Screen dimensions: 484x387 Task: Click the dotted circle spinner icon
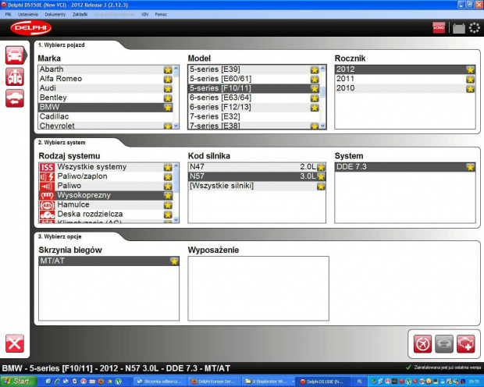coord(475,28)
